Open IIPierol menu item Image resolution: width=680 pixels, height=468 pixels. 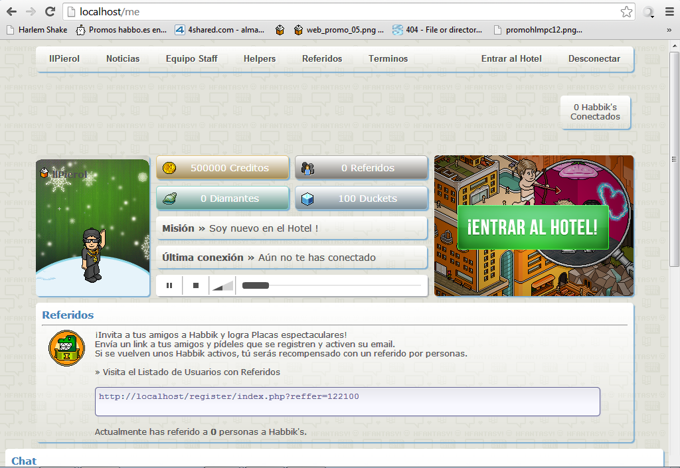[x=64, y=58]
